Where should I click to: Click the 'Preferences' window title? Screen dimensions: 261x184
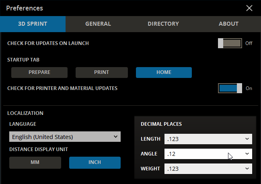[x=25, y=8]
